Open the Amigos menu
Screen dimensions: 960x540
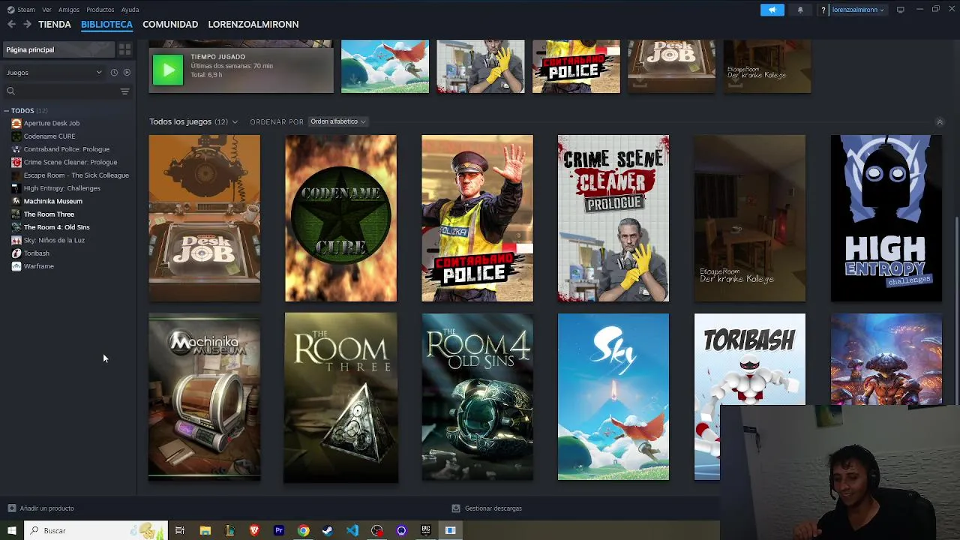(x=69, y=10)
